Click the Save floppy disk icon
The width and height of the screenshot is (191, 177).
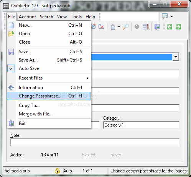coord(11,52)
